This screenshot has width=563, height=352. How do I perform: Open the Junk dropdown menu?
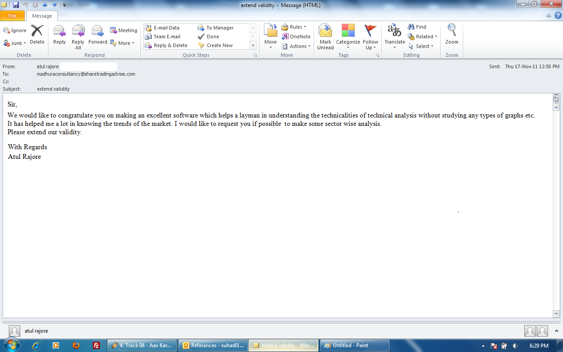click(x=15, y=43)
